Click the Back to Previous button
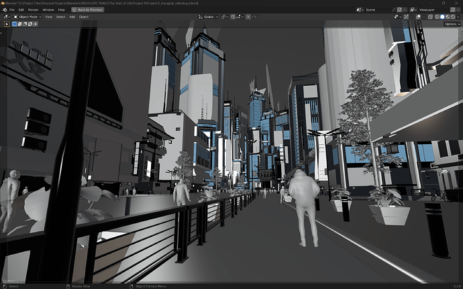463x289 pixels. click(87, 10)
